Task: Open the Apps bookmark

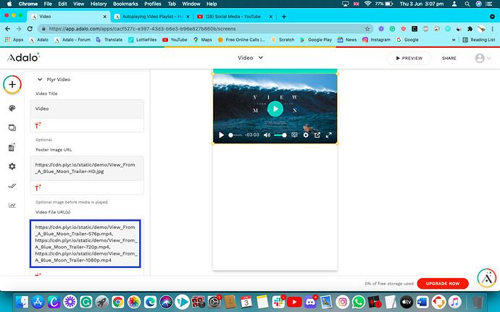Action: 14,40
